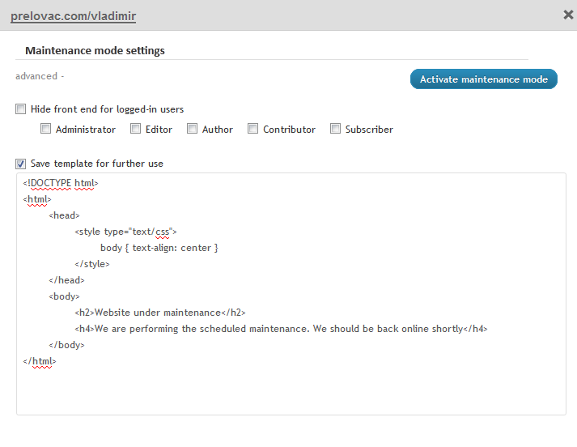The width and height of the screenshot is (577, 447).
Task: Uncheck Save template for further use
Action: click(x=20, y=164)
